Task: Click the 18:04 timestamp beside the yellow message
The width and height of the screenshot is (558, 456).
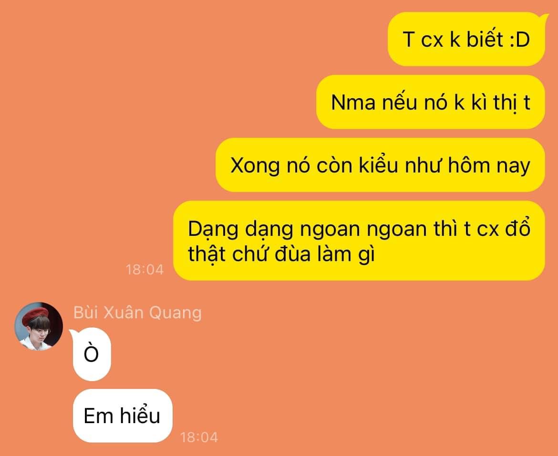Action: point(145,270)
